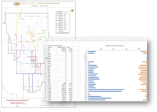Select column C header in the spreadsheet
The width and height of the screenshot is (157, 112).
coord(69,40)
